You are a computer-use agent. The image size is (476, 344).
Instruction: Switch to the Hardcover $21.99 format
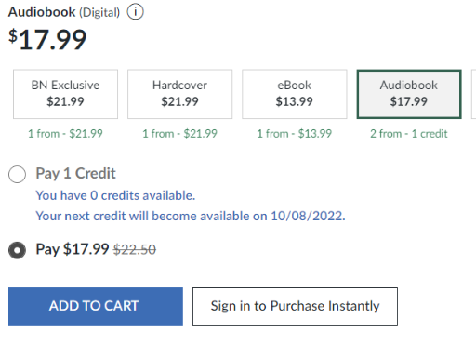pyautogui.click(x=179, y=94)
